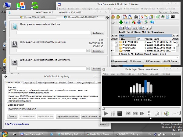Click the pack files icon in Total Commander
This screenshot has height=137, width=183.
(113, 17)
